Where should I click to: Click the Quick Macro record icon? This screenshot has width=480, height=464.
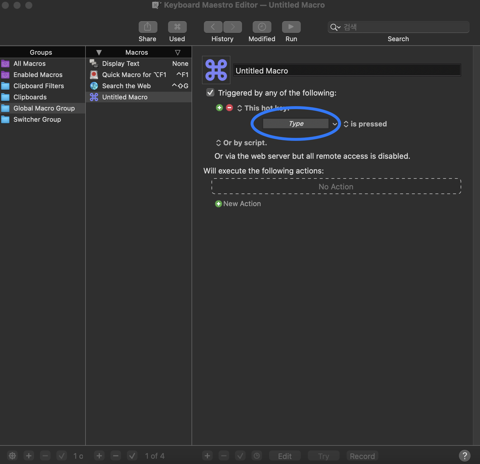94,75
